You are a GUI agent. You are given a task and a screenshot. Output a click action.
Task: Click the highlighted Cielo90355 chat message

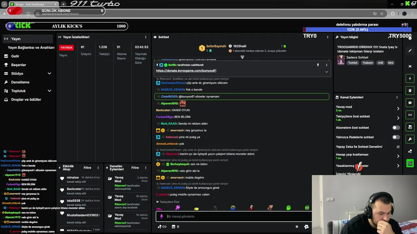tap(242, 97)
